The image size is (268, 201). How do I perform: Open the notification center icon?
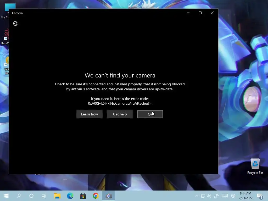[x=260, y=196]
